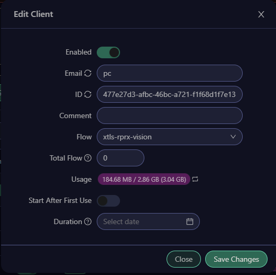Turn on Start After First Use
This screenshot has height=275, width=276.
coord(108,201)
